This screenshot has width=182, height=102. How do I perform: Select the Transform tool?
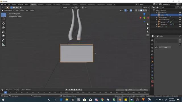[x=3, y=36]
